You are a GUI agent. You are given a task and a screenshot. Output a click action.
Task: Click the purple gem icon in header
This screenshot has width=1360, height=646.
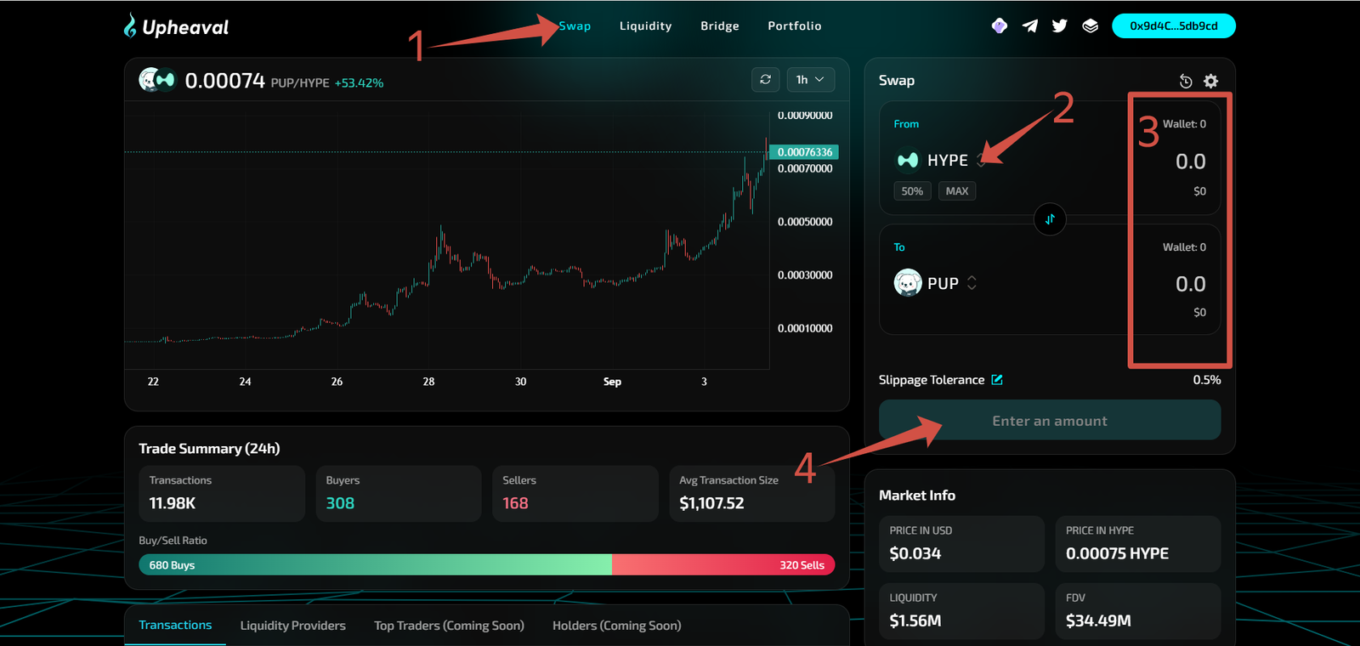click(x=1000, y=26)
